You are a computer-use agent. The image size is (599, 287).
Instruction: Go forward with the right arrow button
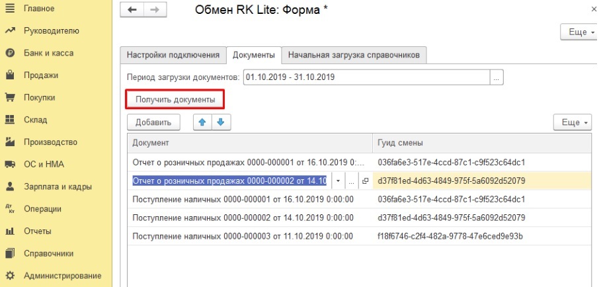click(155, 10)
